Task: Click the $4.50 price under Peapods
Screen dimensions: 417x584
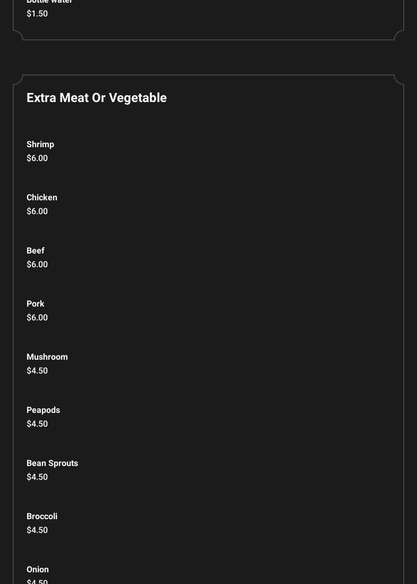Action: click(37, 424)
